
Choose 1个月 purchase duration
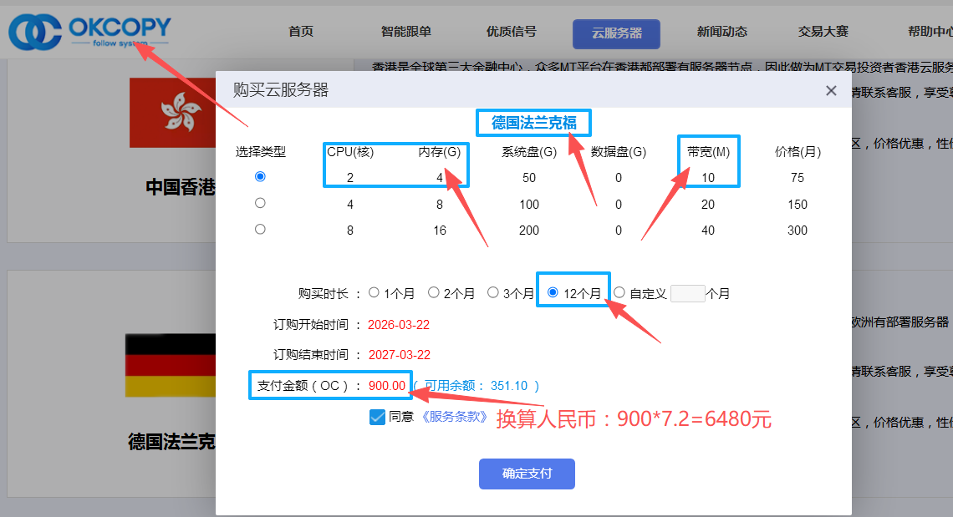374,293
